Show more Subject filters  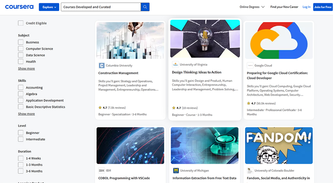(x=26, y=68)
